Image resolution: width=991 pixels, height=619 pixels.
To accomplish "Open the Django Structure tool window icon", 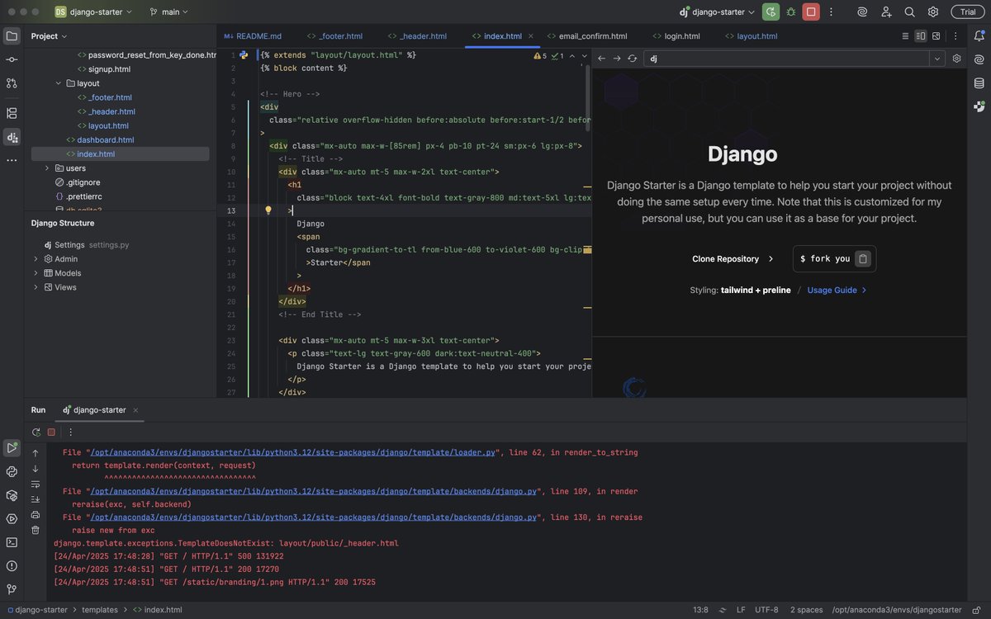I will tap(12, 137).
